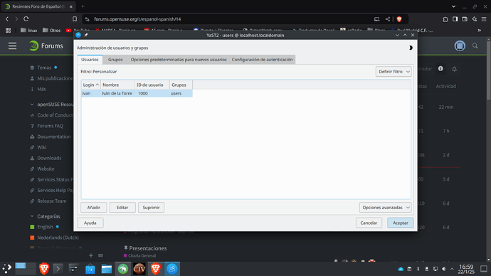Image resolution: width=491 pixels, height=276 pixels.
Task: Click YaST2 window menu icon in titlebar
Action: click(x=78, y=35)
